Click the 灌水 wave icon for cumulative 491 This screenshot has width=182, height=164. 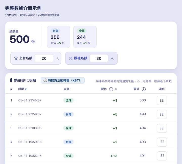tap(162, 156)
